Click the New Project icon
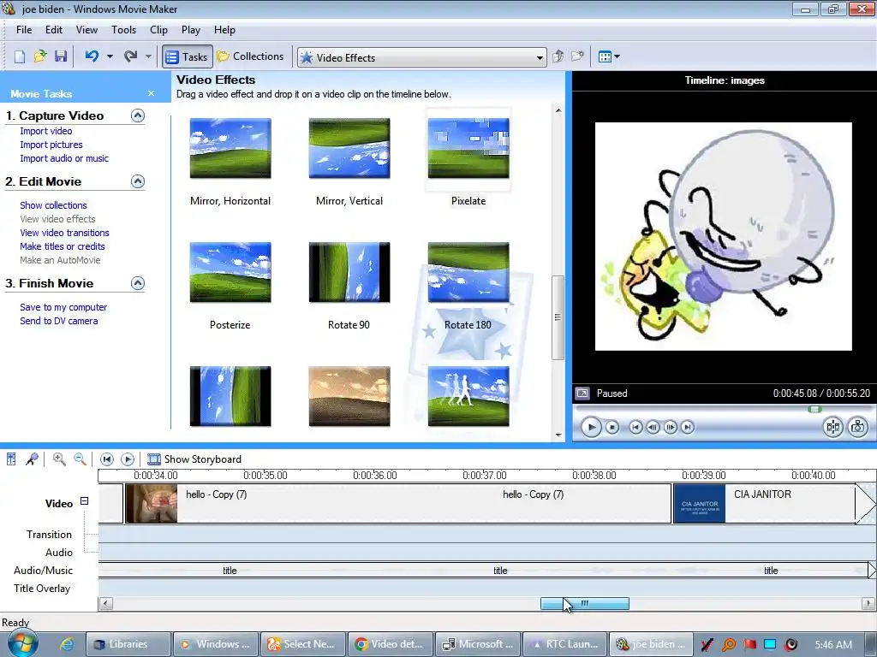This screenshot has height=657, width=877. 20,56
